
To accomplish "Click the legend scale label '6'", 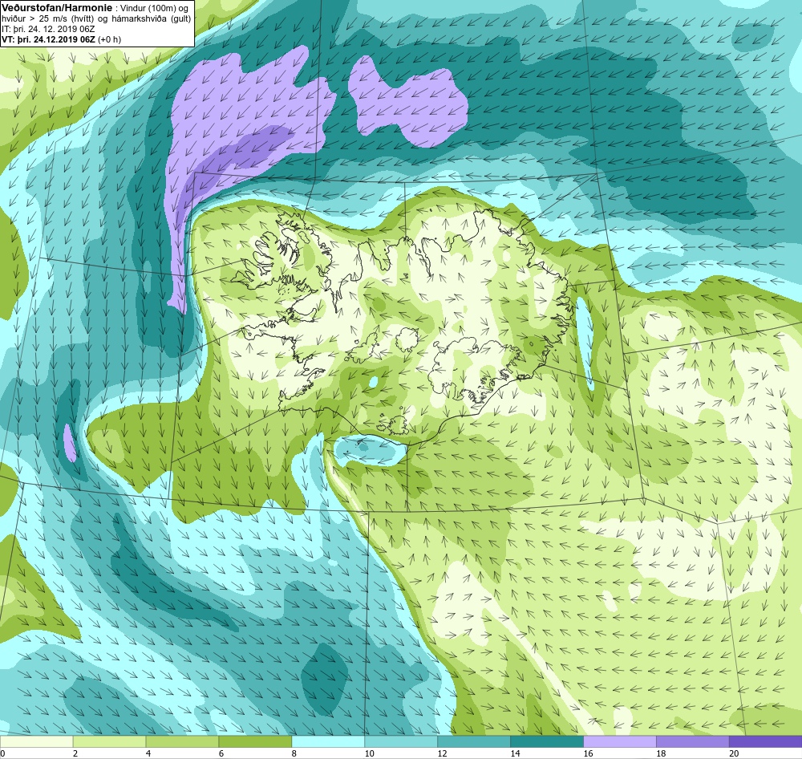I will (x=221, y=753).
